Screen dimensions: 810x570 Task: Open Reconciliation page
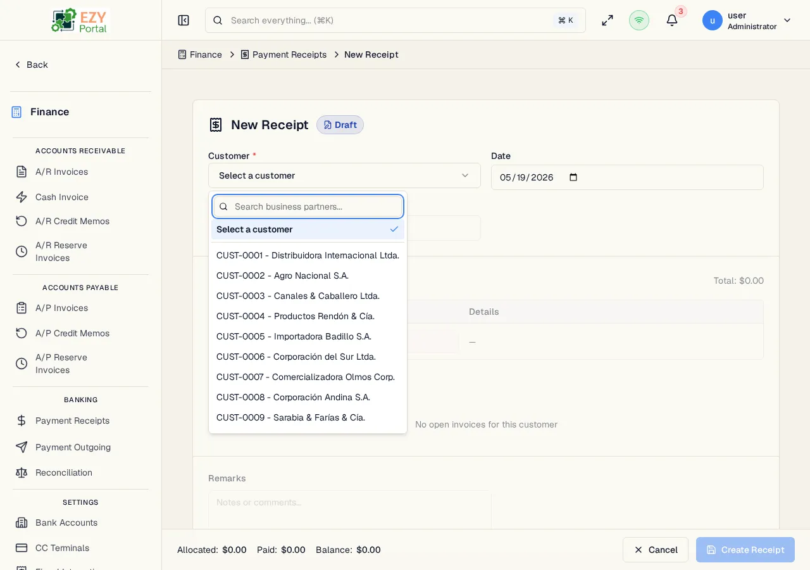64,472
